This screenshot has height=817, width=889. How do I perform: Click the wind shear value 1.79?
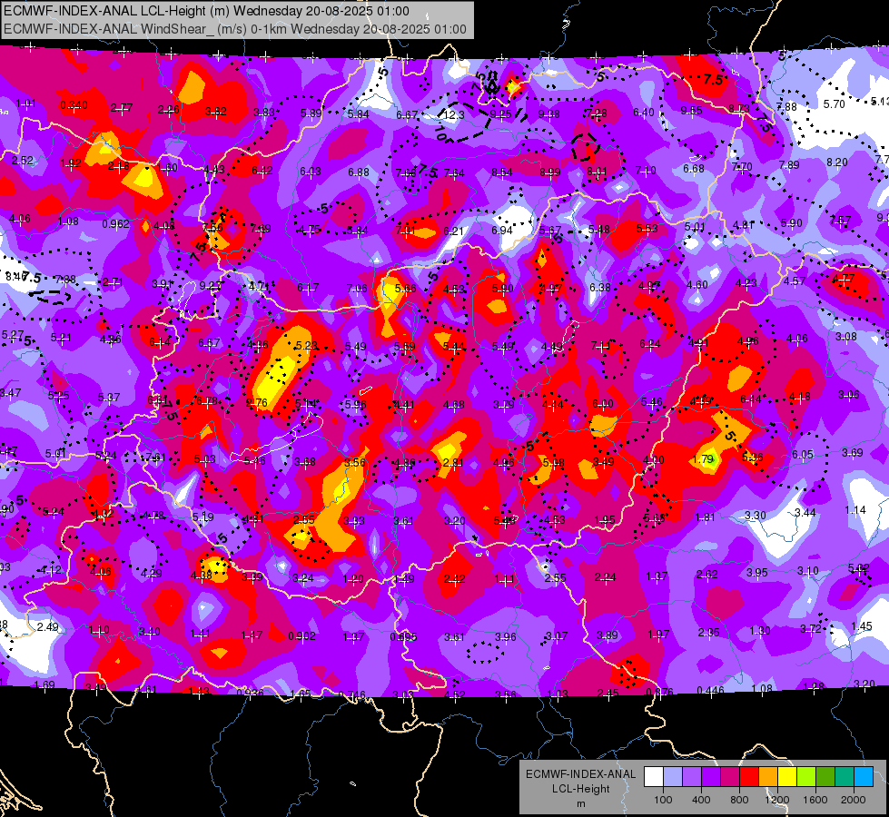(x=703, y=458)
